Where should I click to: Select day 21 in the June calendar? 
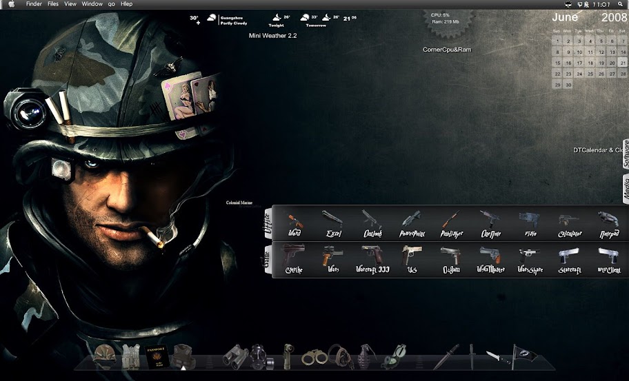click(623, 63)
